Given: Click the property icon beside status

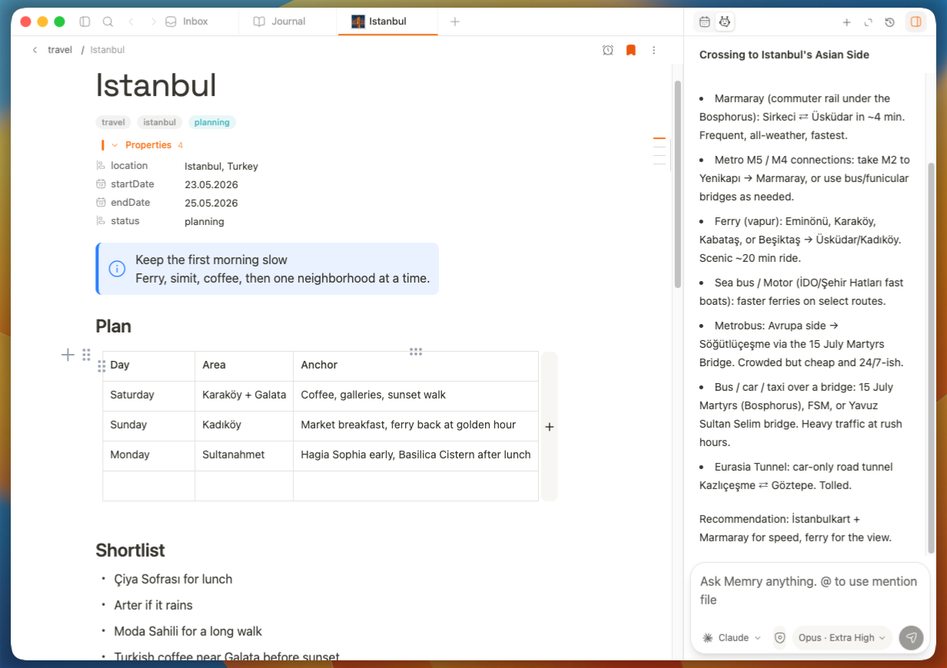Looking at the screenshot, I should (101, 221).
